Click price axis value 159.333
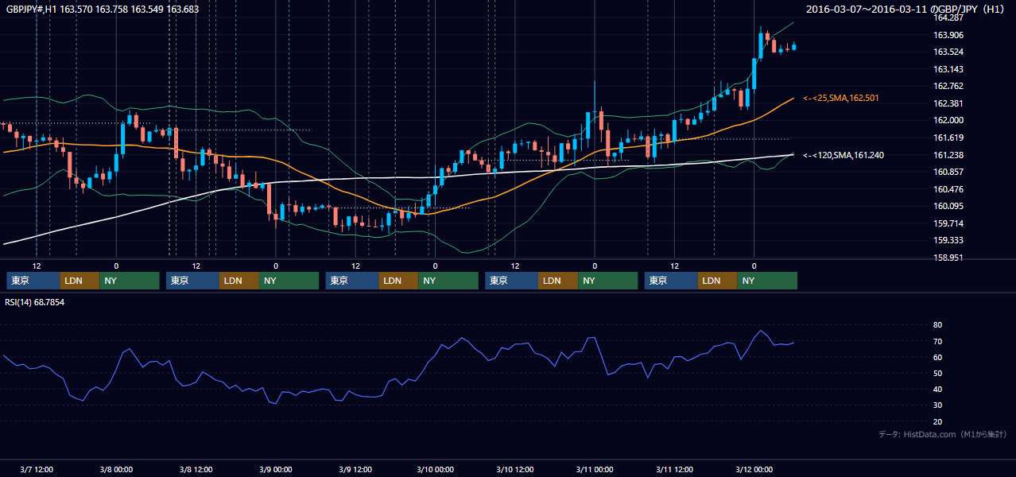This screenshot has width=1016, height=477. coord(948,240)
